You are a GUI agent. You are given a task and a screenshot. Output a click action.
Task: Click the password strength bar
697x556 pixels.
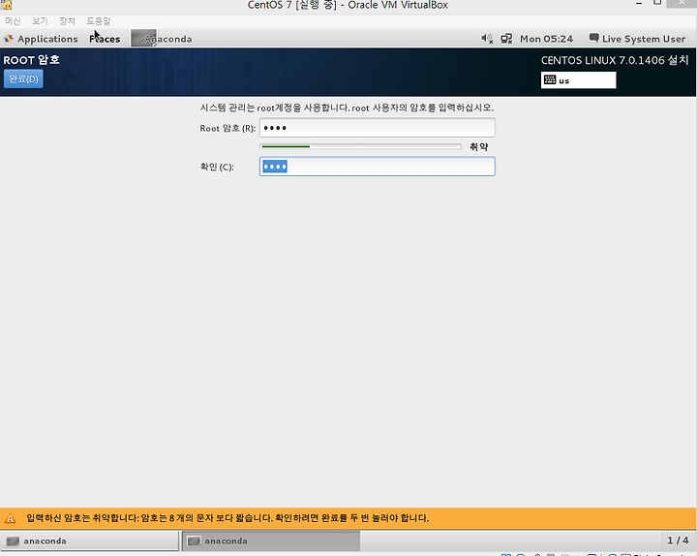coord(360,146)
